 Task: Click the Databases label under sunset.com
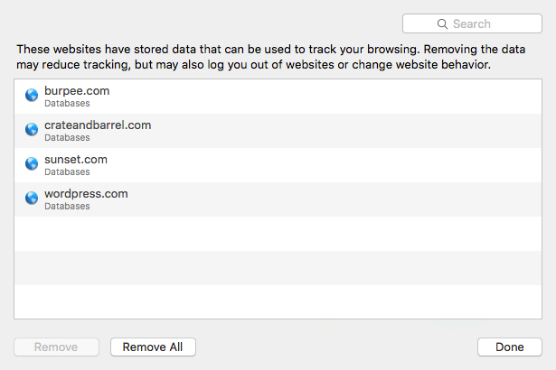pyautogui.click(x=67, y=171)
